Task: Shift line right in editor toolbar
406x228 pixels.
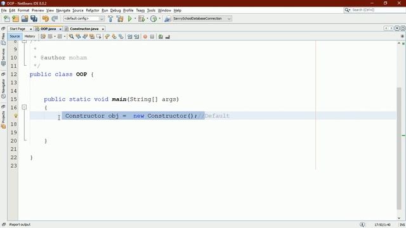Action: coord(136,37)
